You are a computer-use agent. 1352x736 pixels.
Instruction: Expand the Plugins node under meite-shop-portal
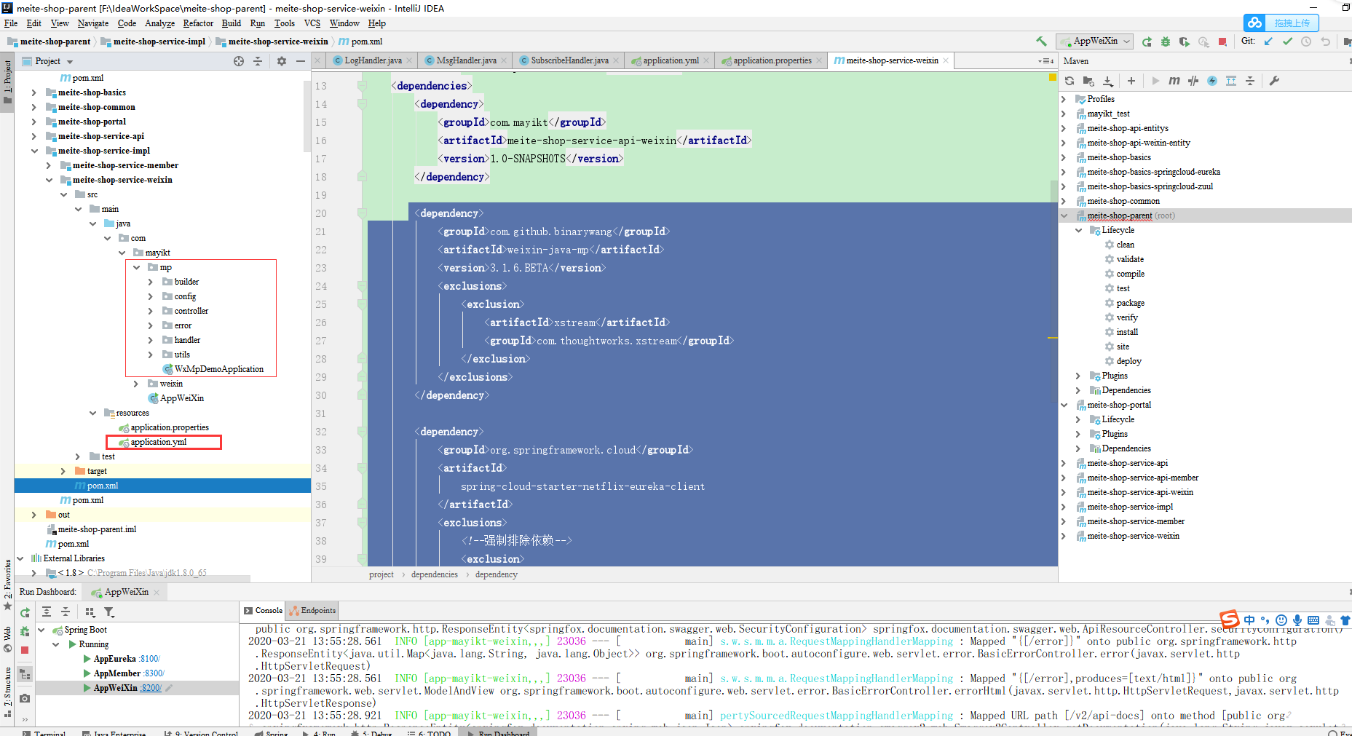(1078, 434)
